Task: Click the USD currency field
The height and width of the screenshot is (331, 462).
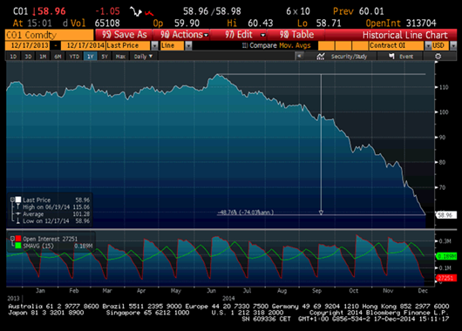Action: coord(440,45)
